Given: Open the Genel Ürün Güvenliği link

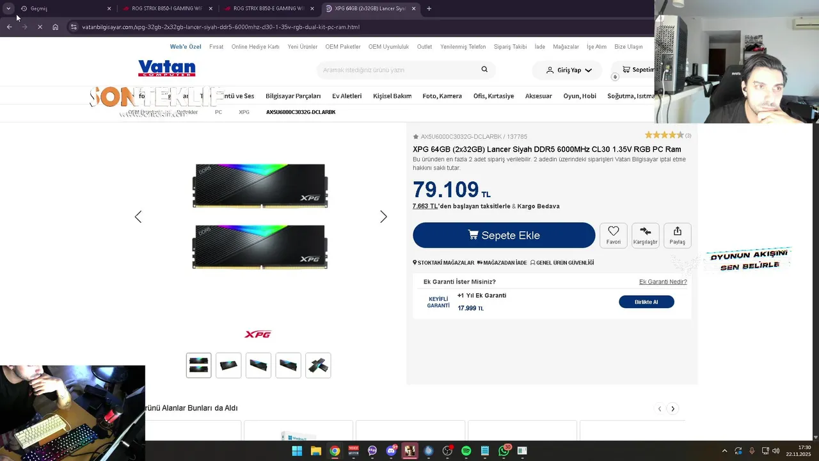Looking at the screenshot, I should (x=562, y=263).
